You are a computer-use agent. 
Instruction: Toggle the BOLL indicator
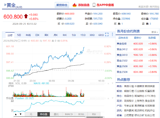(81, 114)
